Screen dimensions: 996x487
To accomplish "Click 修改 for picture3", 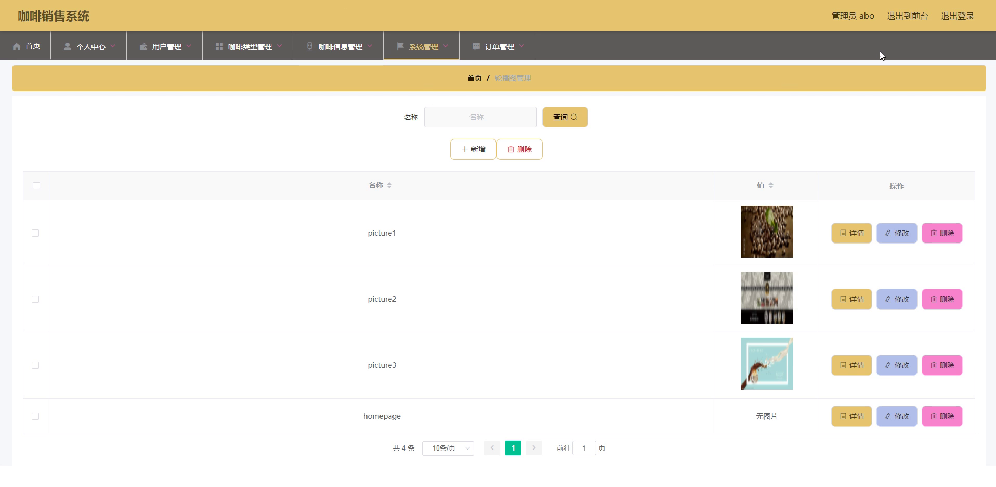I will tap(897, 365).
